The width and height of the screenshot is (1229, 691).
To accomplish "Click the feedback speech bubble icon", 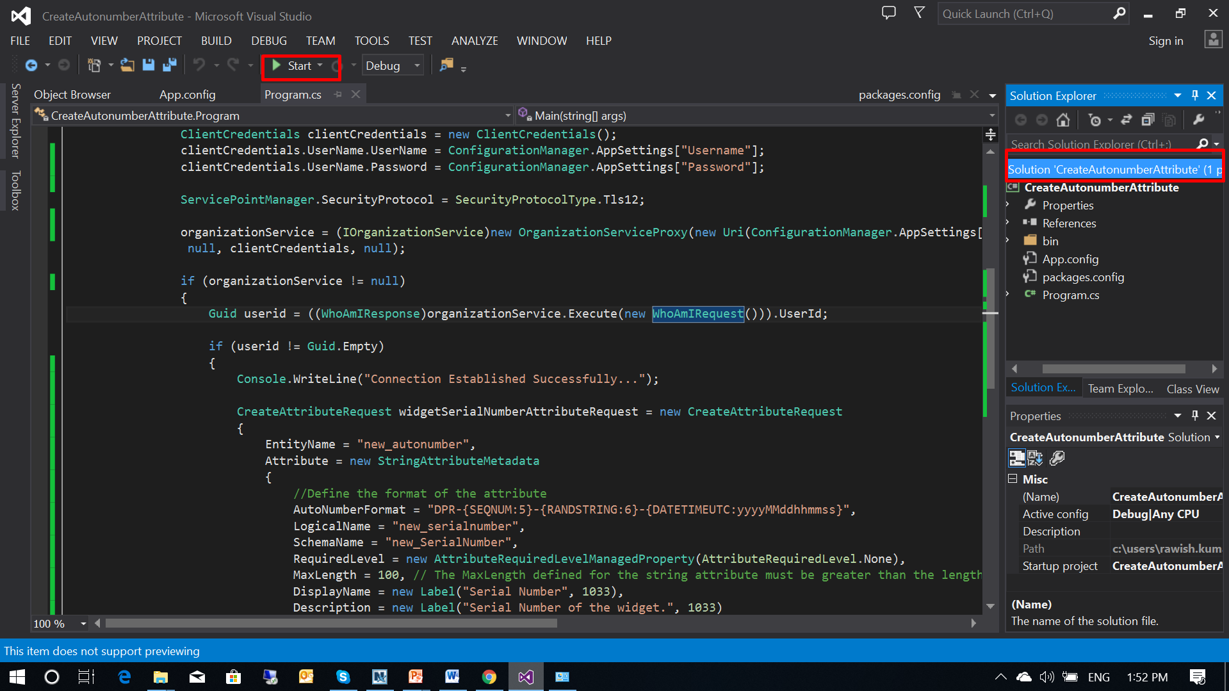I will click(888, 13).
